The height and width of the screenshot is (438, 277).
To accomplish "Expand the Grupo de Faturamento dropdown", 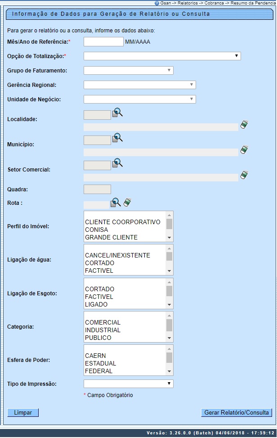I will pos(128,71).
